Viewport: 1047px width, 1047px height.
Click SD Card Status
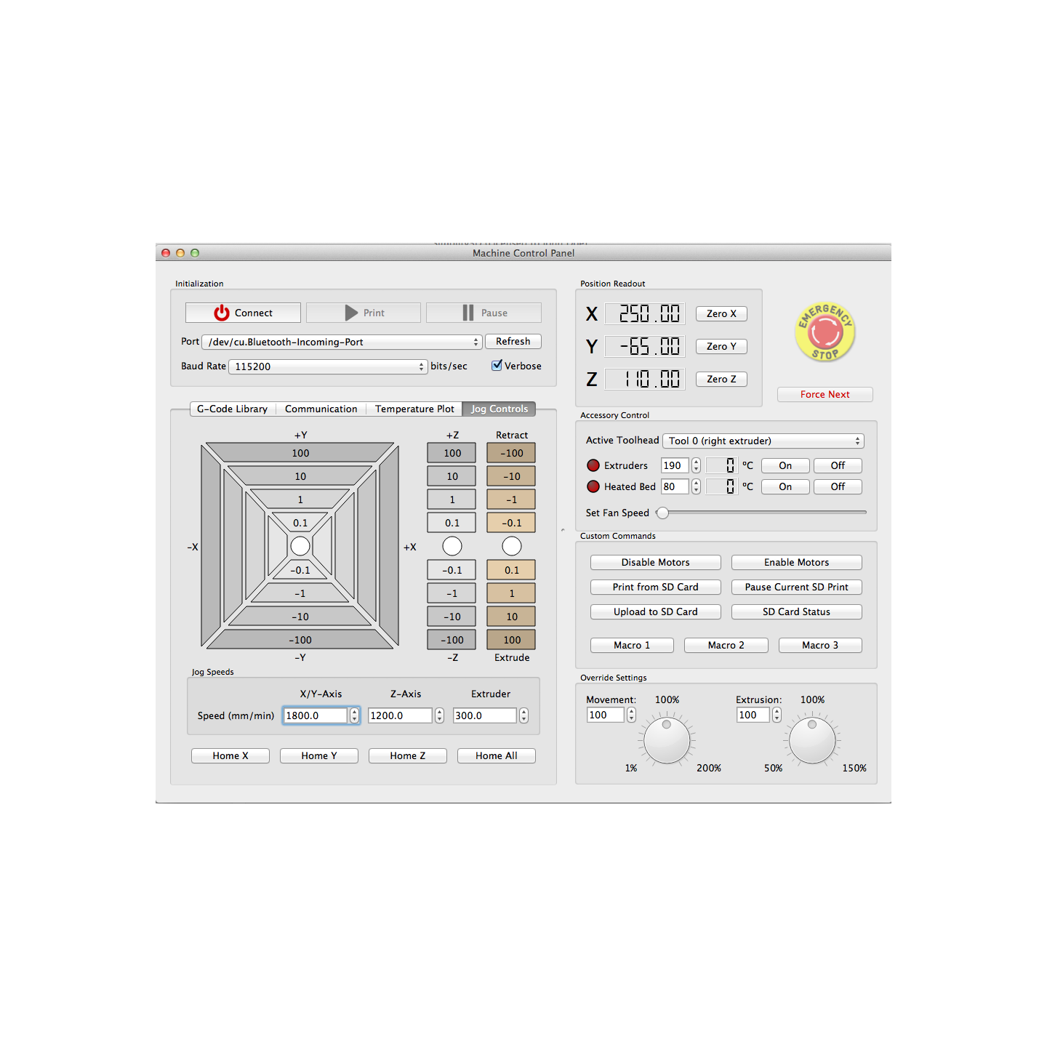[796, 611]
